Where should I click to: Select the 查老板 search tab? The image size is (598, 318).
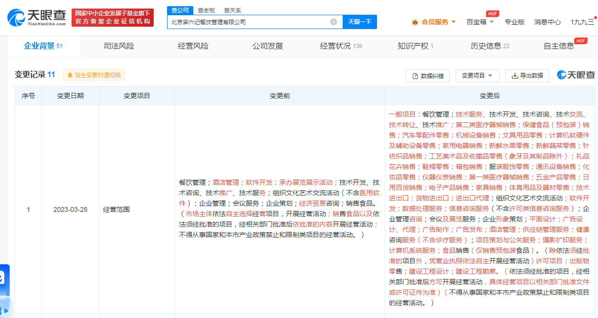[x=205, y=10]
